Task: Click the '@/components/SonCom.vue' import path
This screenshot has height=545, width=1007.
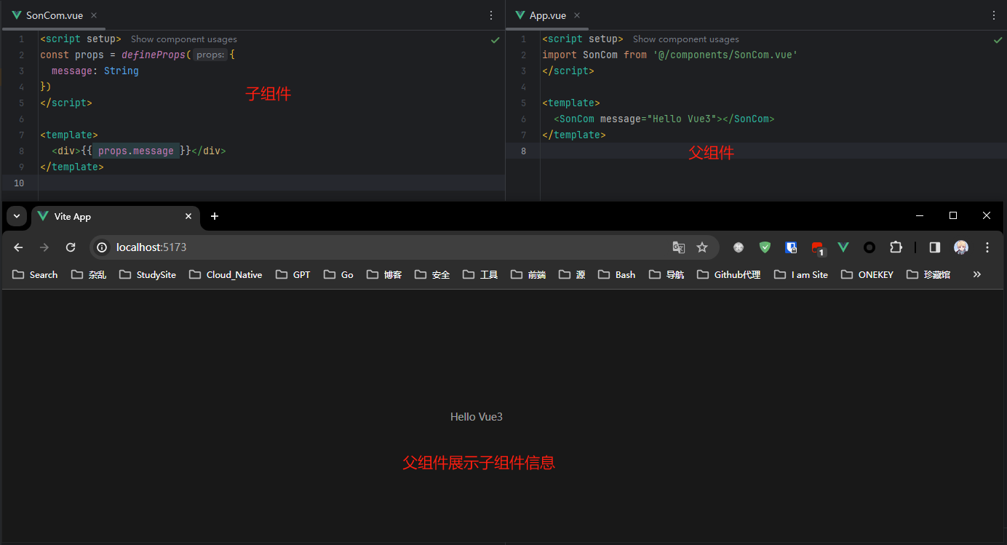Action: [x=725, y=55]
